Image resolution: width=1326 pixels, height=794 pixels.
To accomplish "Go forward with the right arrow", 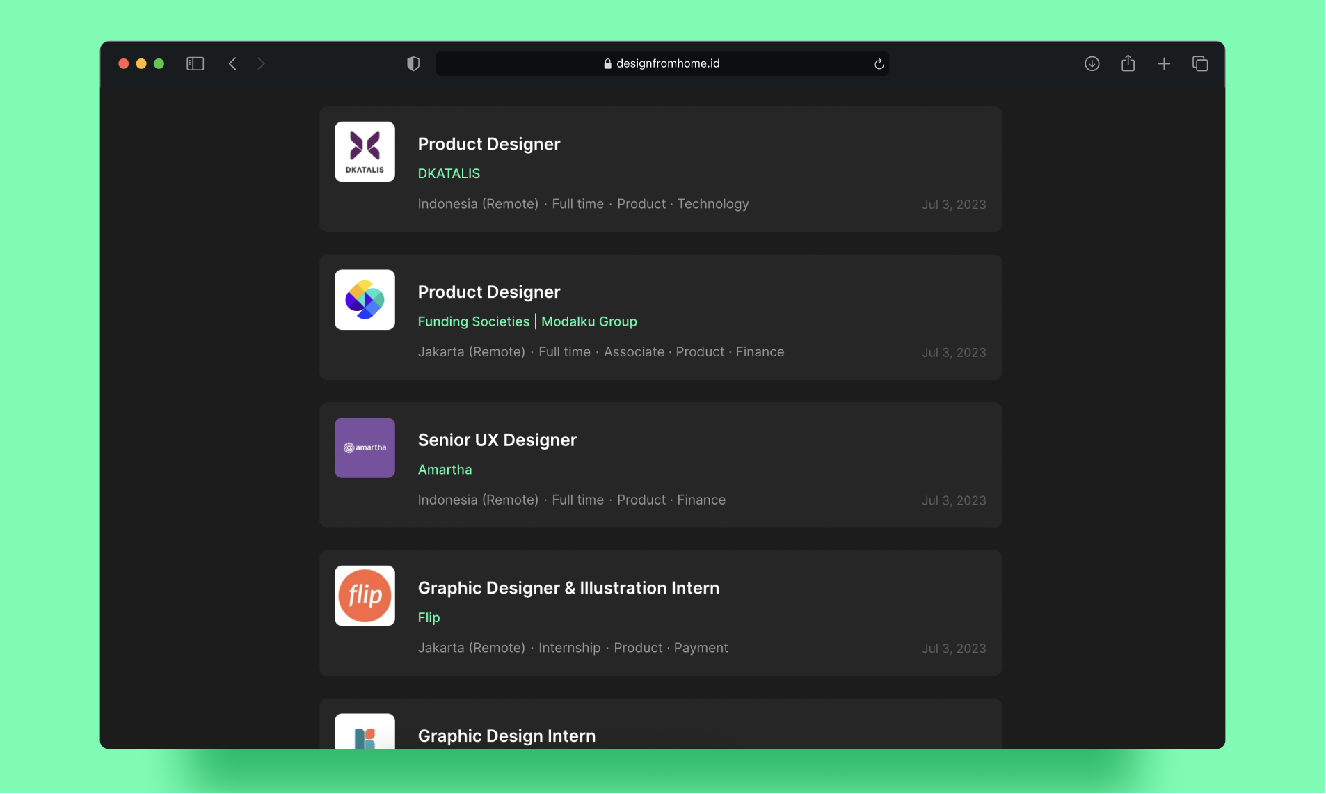I will click(261, 64).
